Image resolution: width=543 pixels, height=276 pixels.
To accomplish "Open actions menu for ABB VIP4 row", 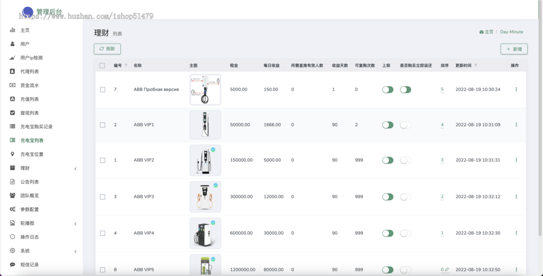I will coord(516,233).
